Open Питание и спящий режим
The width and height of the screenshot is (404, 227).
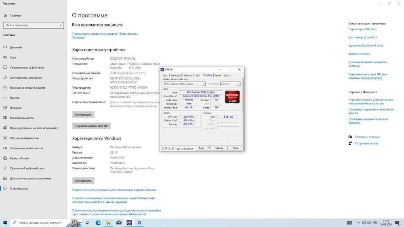(27, 87)
